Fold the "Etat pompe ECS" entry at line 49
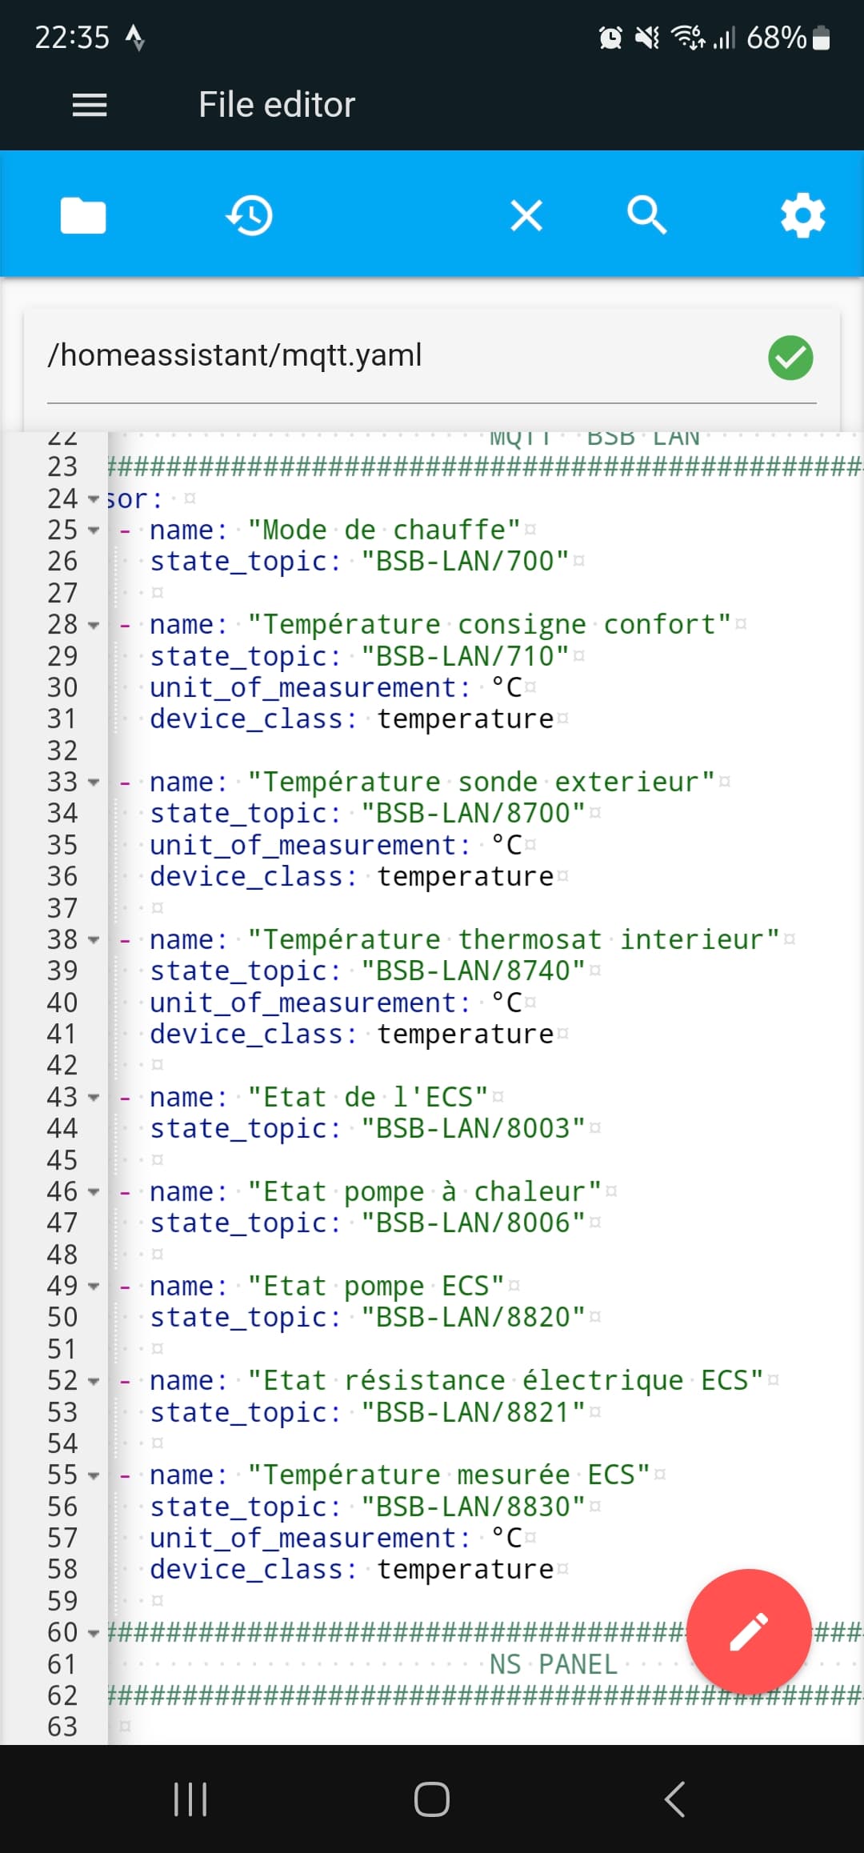 (94, 1287)
